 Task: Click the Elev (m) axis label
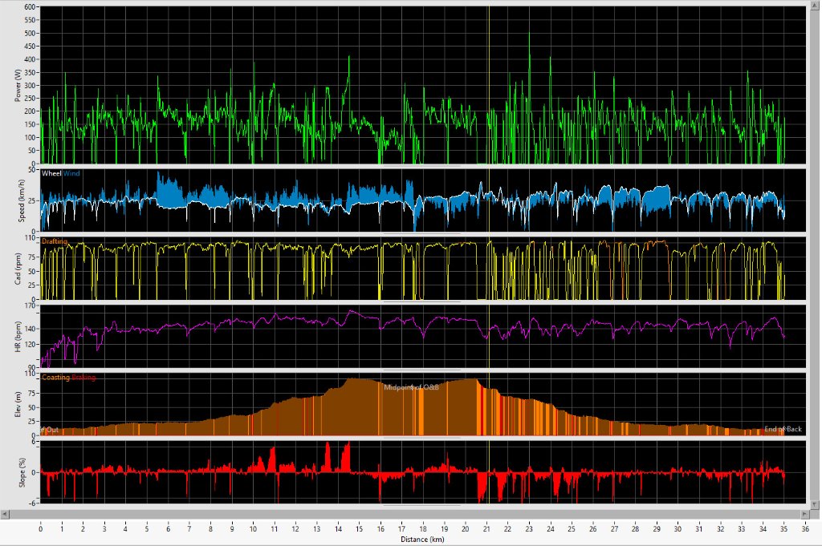[x=18, y=403]
